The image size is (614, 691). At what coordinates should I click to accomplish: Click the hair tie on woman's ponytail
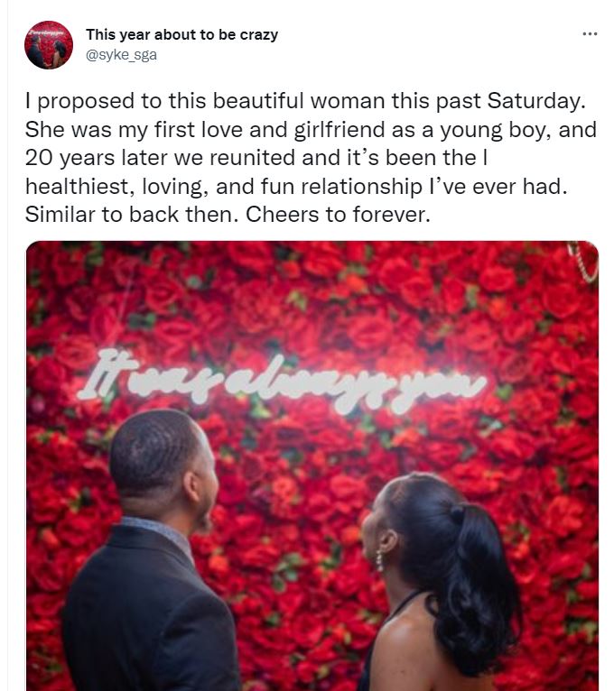[458, 514]
